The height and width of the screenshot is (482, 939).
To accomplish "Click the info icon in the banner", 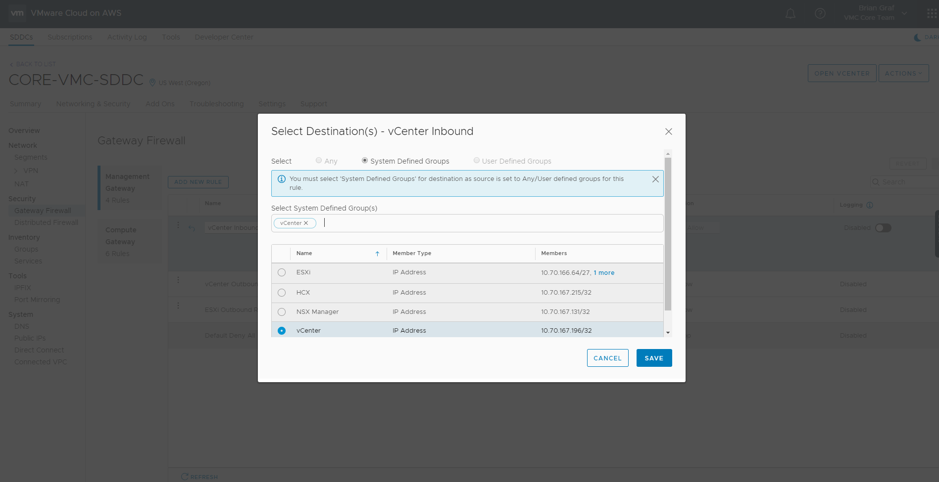I will pos(282,179).
